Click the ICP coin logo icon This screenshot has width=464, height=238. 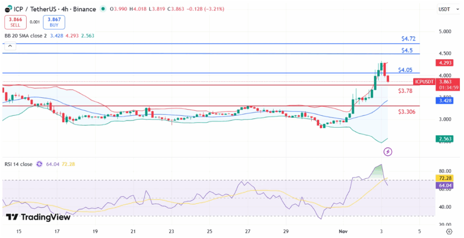point(9,9)
